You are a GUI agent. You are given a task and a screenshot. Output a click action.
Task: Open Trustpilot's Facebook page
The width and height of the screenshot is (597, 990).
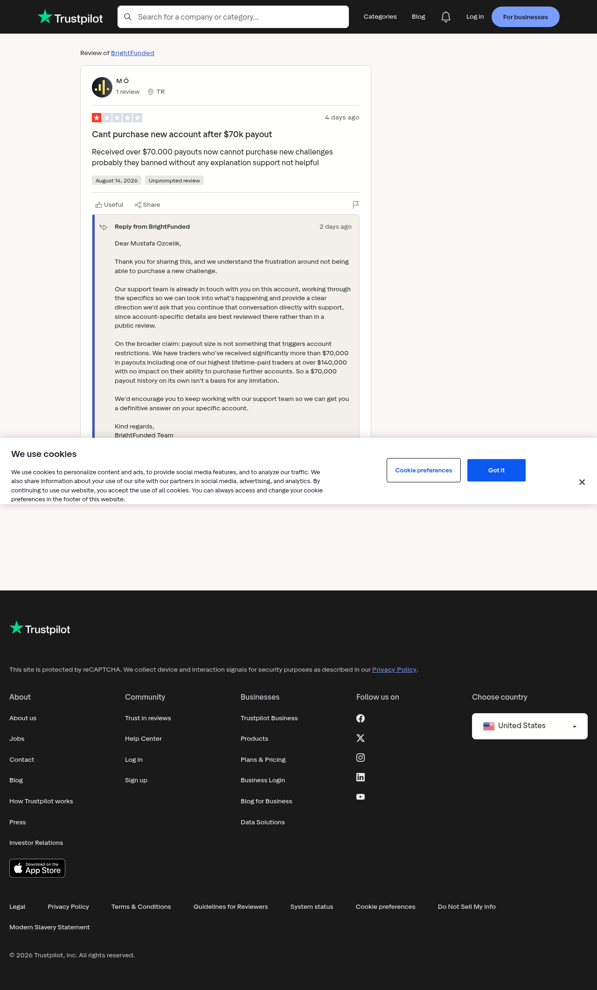[361, 718]
